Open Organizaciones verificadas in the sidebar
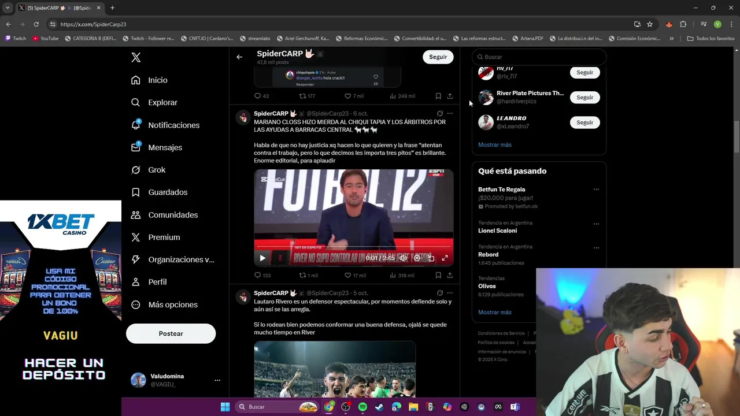Viewport: 740px width, 416px height. (173, 259)
